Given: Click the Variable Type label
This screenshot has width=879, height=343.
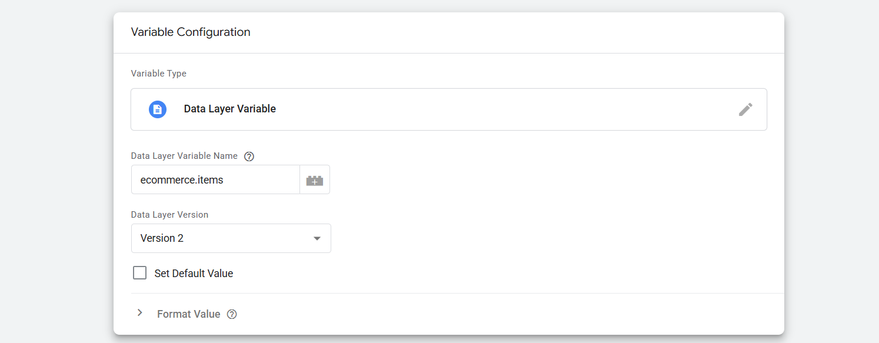Looking at the screenshot, I should (x=158, y=74).
